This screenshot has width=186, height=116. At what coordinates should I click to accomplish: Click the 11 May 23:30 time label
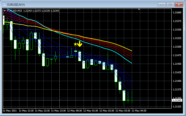[58, 111]
